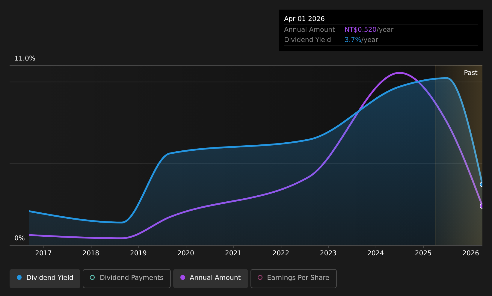The image size is (492, 296).
Task: Click the 2024 x-axis label
Action: 376,253
